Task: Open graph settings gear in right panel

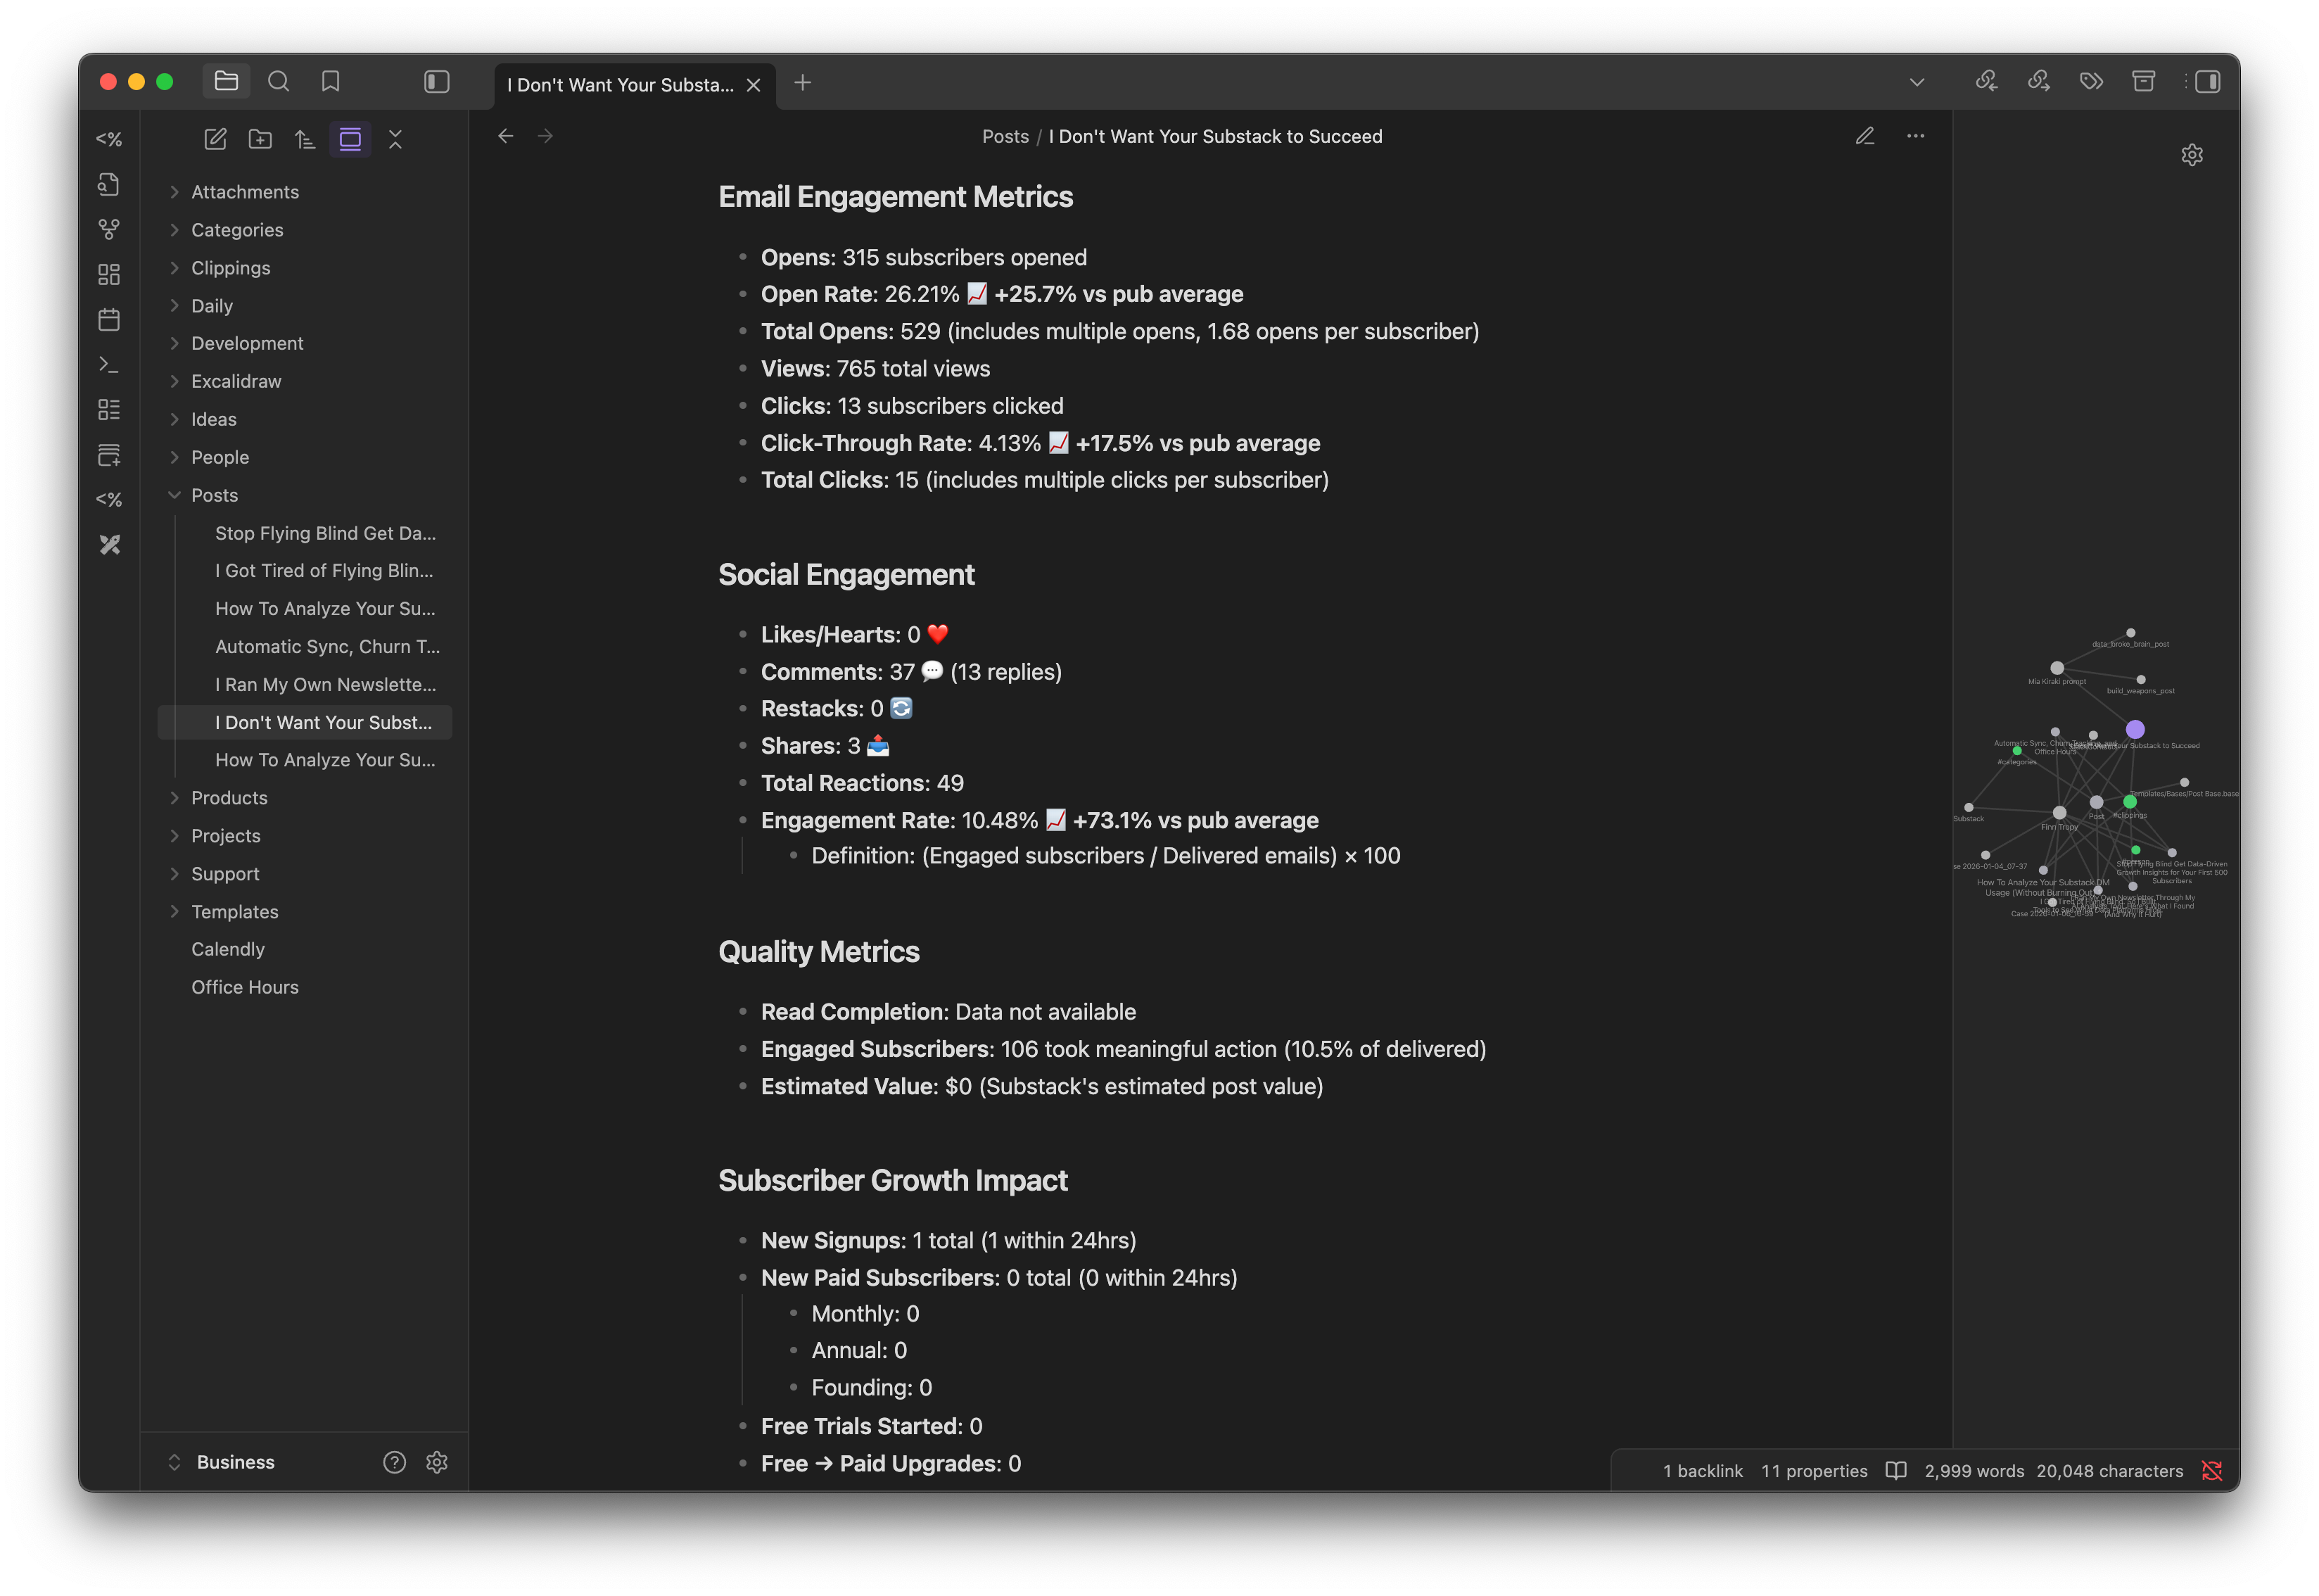Action: 2192,155
